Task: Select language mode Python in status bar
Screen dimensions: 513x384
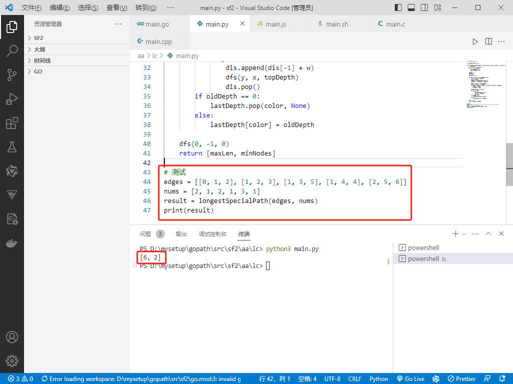Action: pyautogui.click(x=379, y=379)
